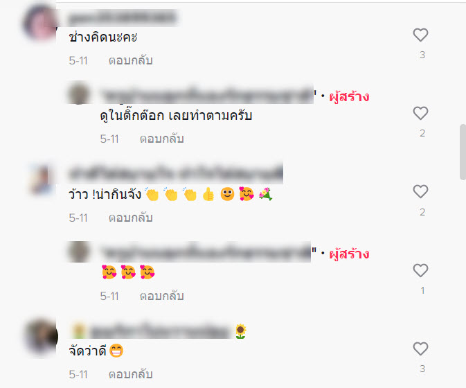Open creator username above 'ดูในติ๊กต๊อก' reply
This screenshot has width=466, height=388.
point(208,96)
